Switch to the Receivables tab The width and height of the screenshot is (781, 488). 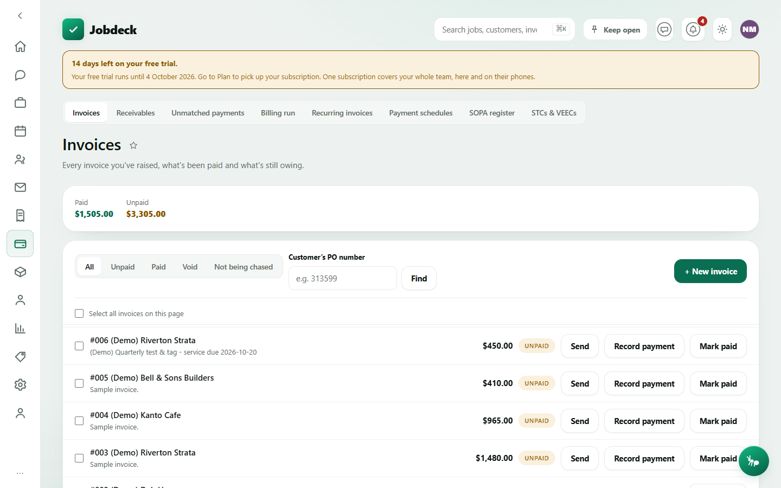(136, 113)
